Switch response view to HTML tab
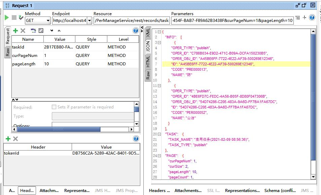Viewport: 321px width, 195px height. pos(148,61)
